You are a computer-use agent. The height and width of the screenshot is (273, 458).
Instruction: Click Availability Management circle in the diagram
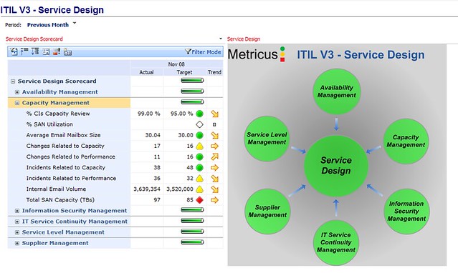[x=336, y=91]
